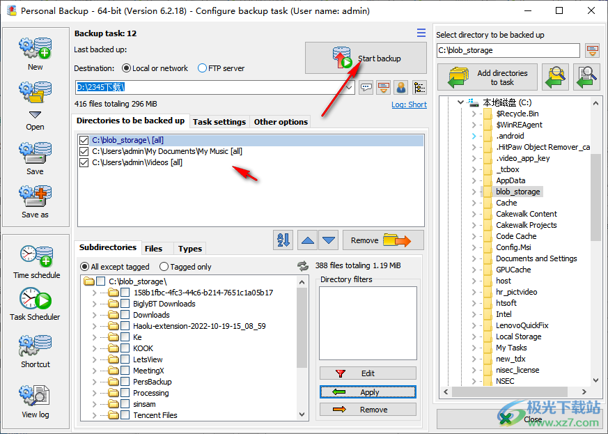The height and width of the screenshot is (434, 608).
Task: Click Add directories to task
Action: click(488, 77)
